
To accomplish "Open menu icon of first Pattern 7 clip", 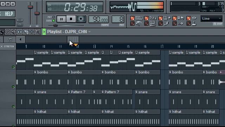I will coord(69,92).
